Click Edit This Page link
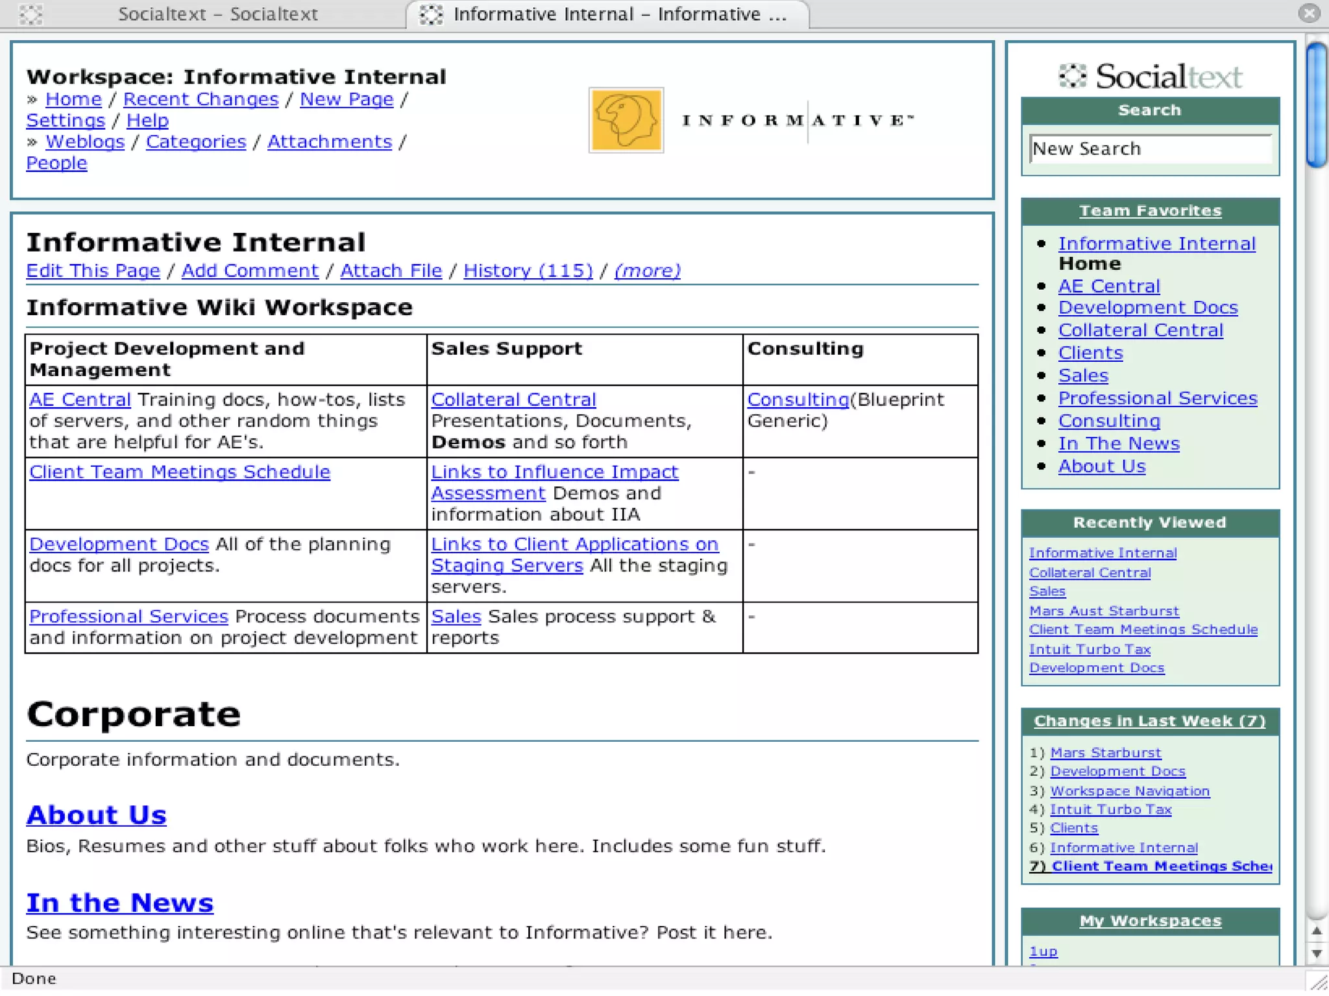 click(93, 270)
